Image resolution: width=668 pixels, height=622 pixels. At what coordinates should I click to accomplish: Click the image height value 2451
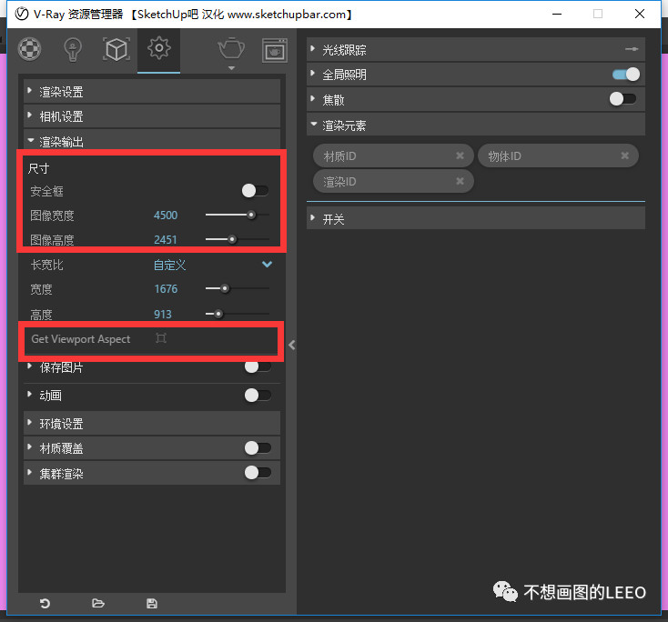[x=166, y=240]
